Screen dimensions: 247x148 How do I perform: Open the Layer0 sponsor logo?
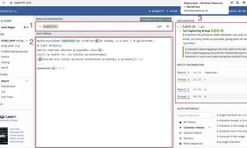tap(8, 117)
